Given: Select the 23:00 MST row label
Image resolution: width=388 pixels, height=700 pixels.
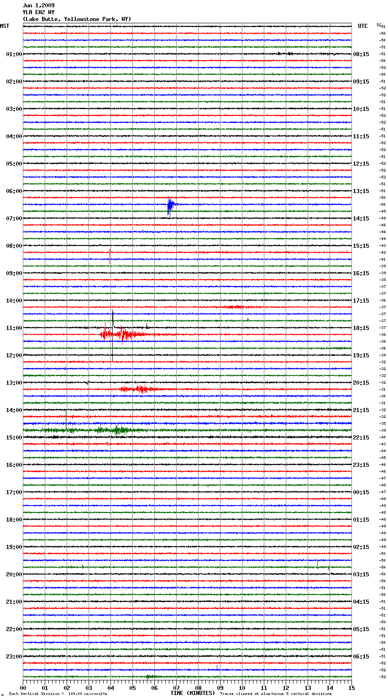Looking at the screenshot, I should point(14,657).
